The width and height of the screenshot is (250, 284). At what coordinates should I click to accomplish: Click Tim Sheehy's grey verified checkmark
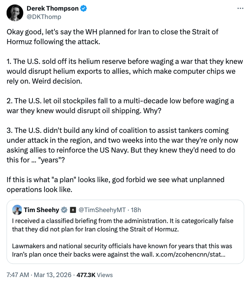[64, 210]
